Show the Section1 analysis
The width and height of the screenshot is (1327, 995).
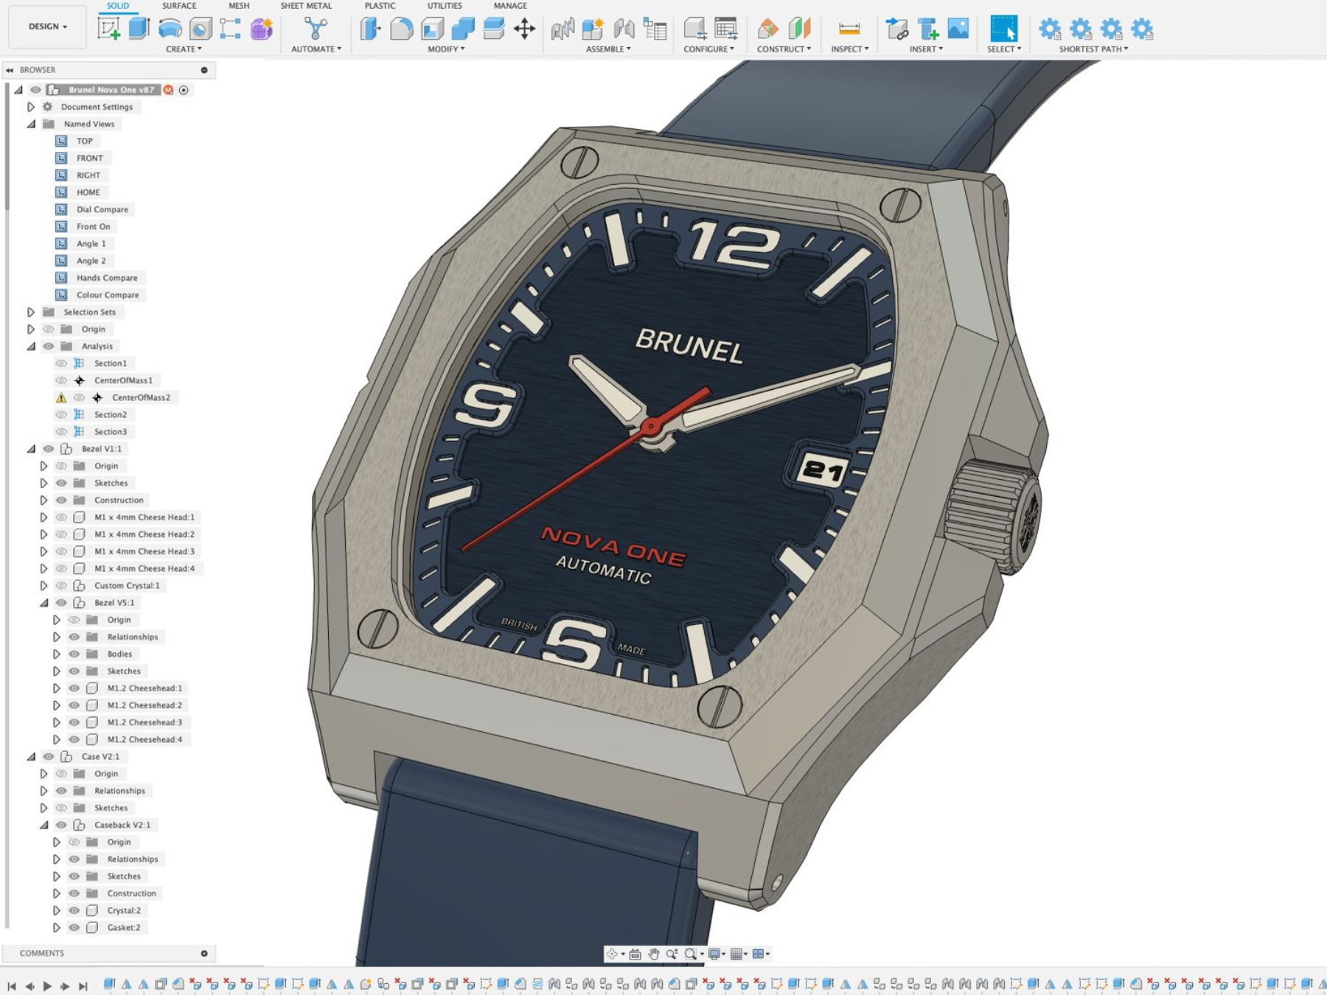point(62,363)
